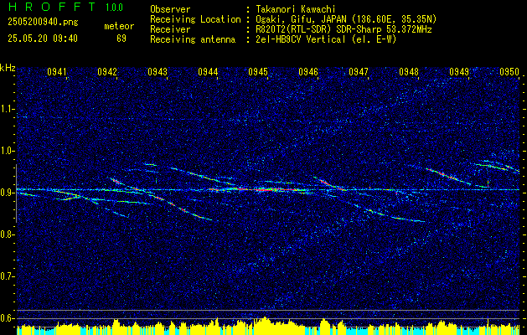The image size is (527, 335).
Task: Click the Ogaki, Gifu, JAPAN coordinates text
Action: [346, 19]
